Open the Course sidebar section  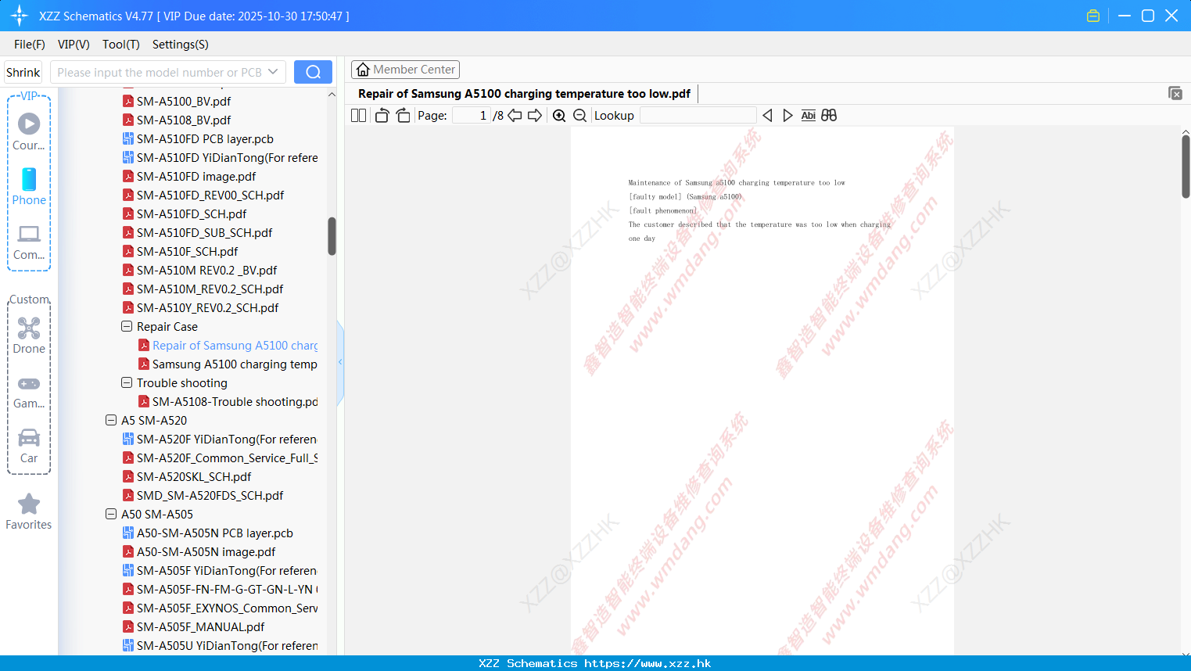pyautogui.click(x=29, y=131)
